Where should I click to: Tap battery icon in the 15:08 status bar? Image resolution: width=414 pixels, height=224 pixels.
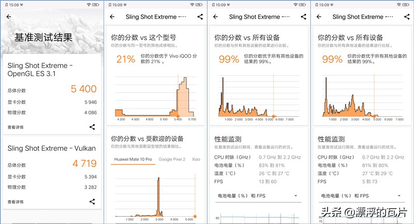pyautogui.click(x=95, y=5)
